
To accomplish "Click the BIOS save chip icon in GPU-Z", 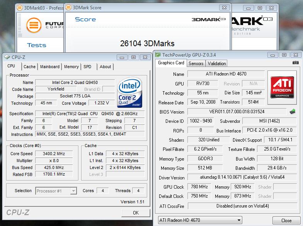I will [x=293, y=112].
